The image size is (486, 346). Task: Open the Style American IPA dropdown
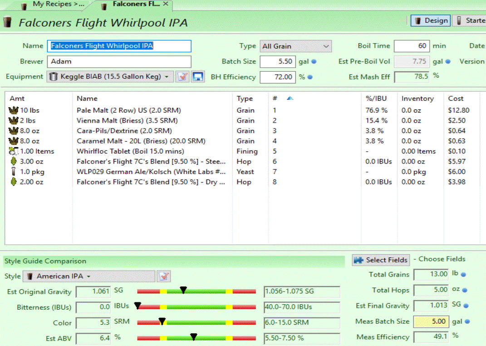[x=89, y=276]
